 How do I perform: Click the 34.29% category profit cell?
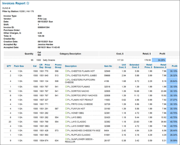159,60
